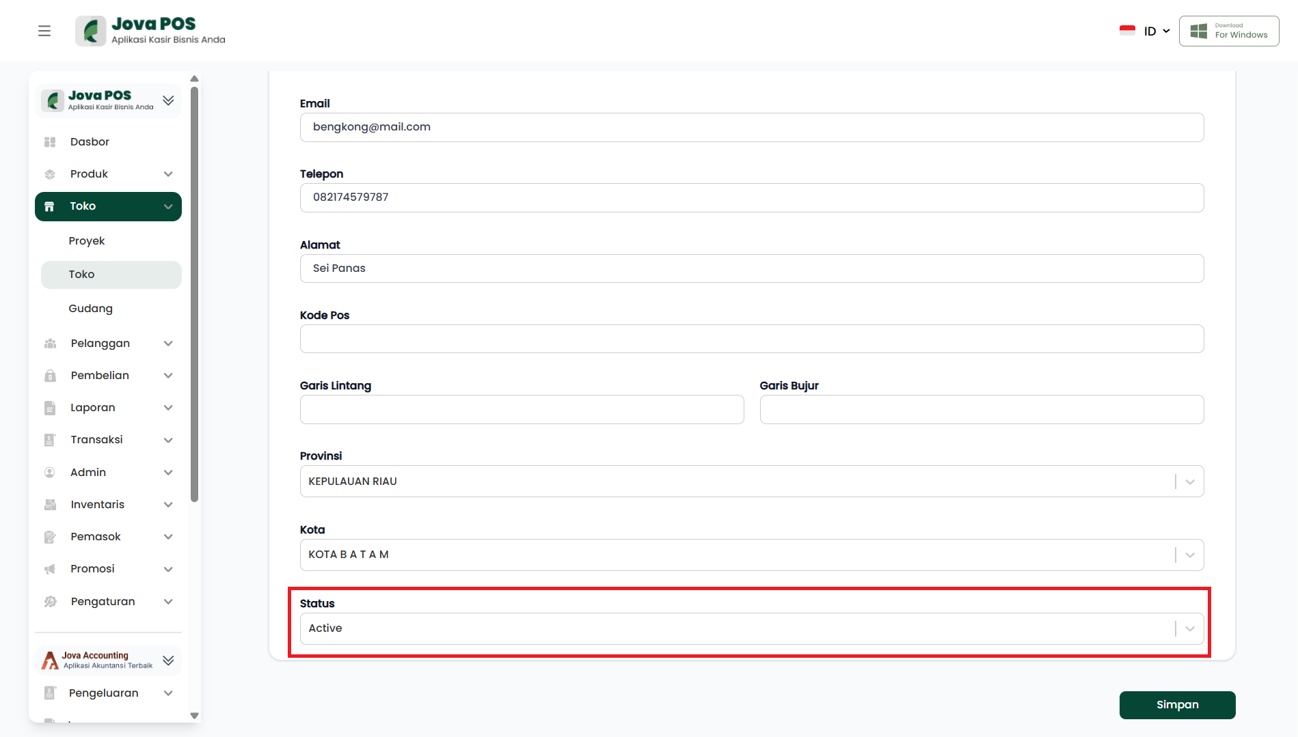Select Proyek in the sidebar
Screen dimensions: 1298x737
click(87, 241)
